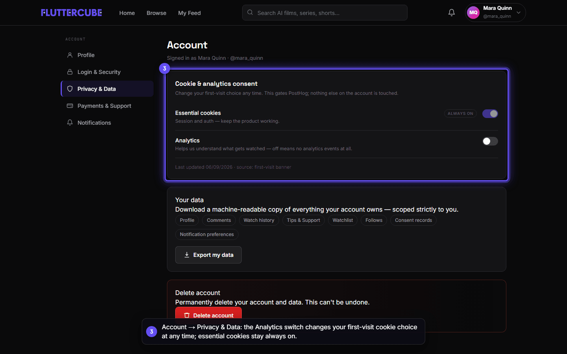
Task: Click the Privacy & Data shield icon
Action: [x=70, y=89]
